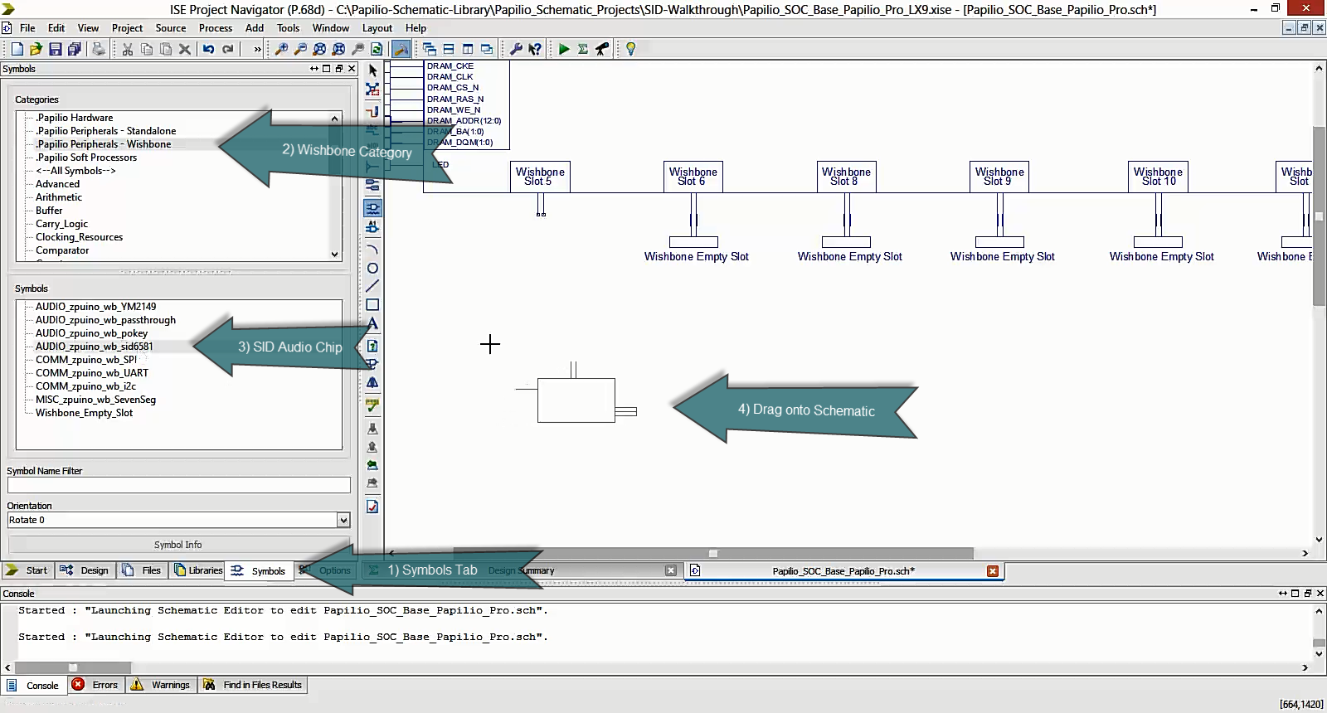Select the AUDIO_zpuino_wb_sid6581 symbol
This screenshot has height=713, width=1327.
(x=94, y=347)
